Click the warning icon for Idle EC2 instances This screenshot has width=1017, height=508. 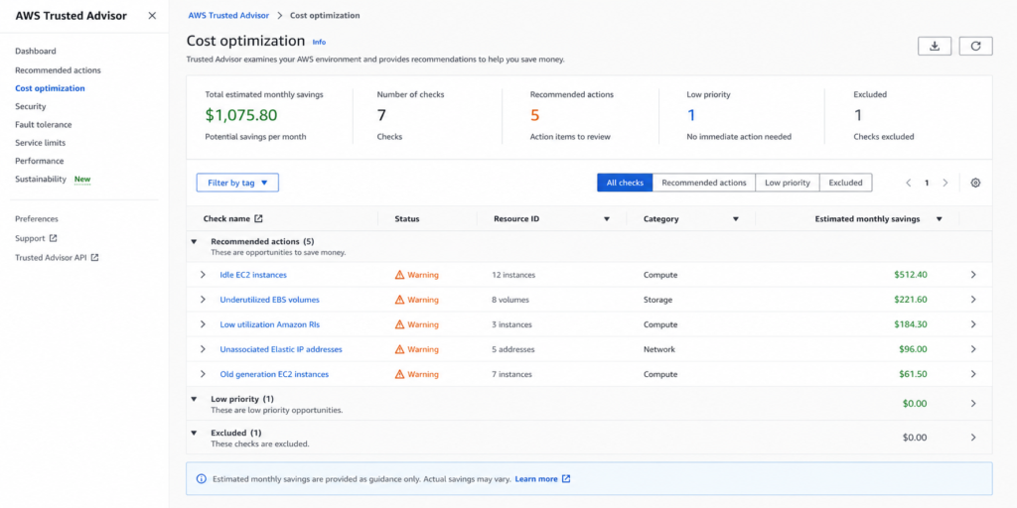(x=399, y=275)
